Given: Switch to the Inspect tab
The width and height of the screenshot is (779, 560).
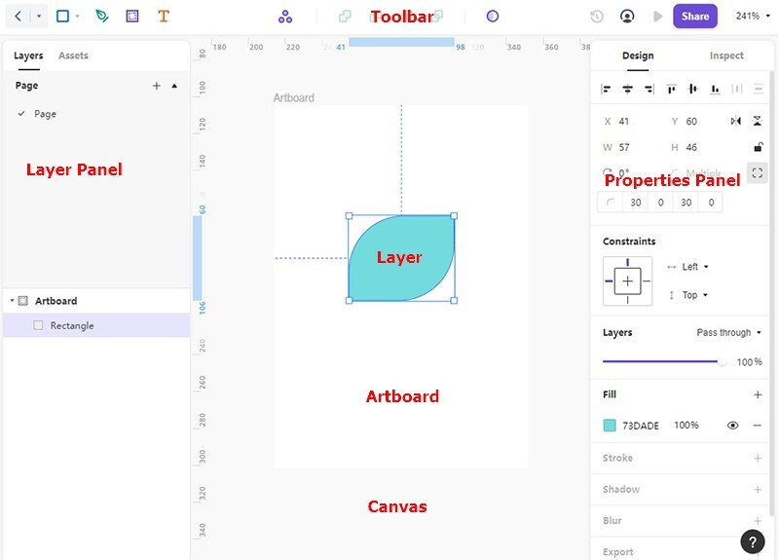Looking at the screenshot, I should pos(726,56).
